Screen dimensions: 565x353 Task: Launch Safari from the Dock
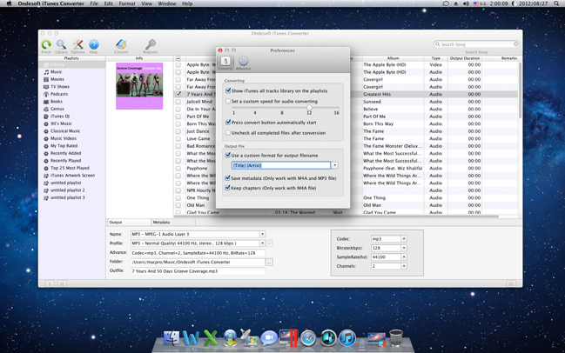[308, 338]
